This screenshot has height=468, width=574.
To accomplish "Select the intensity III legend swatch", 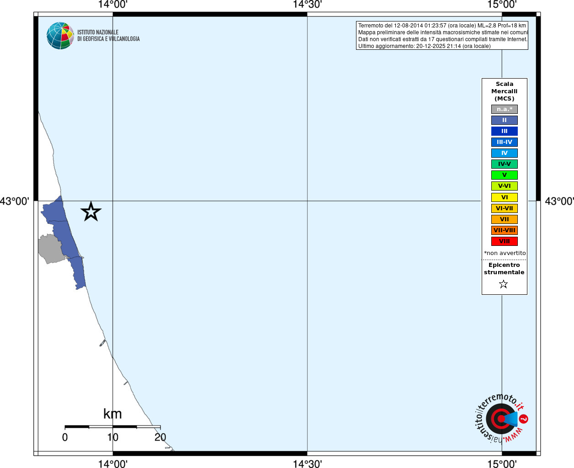I will coord(505,131).
